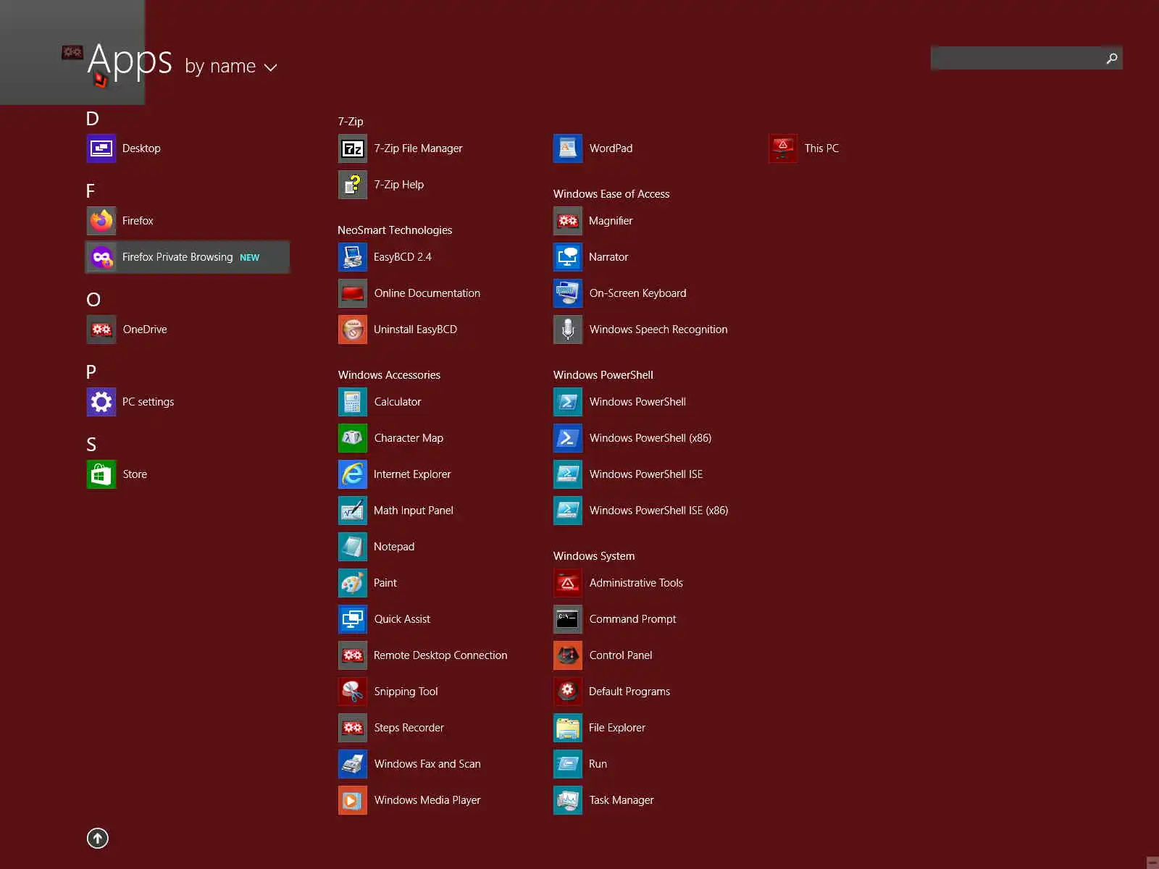
Task: Click the '7-Zip' group header
Action: (x=351, y=122)
